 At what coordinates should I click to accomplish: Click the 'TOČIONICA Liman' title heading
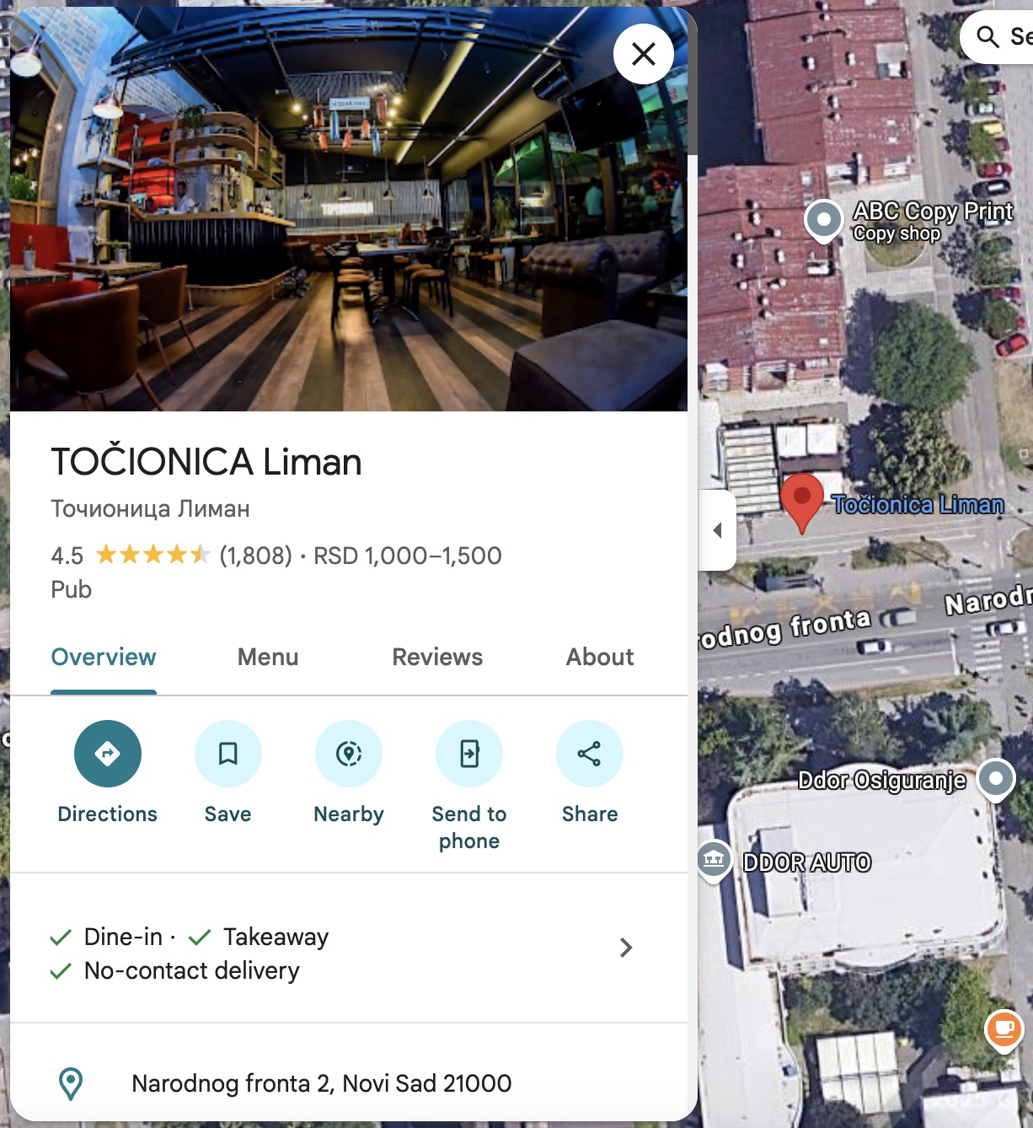point(206,462)
